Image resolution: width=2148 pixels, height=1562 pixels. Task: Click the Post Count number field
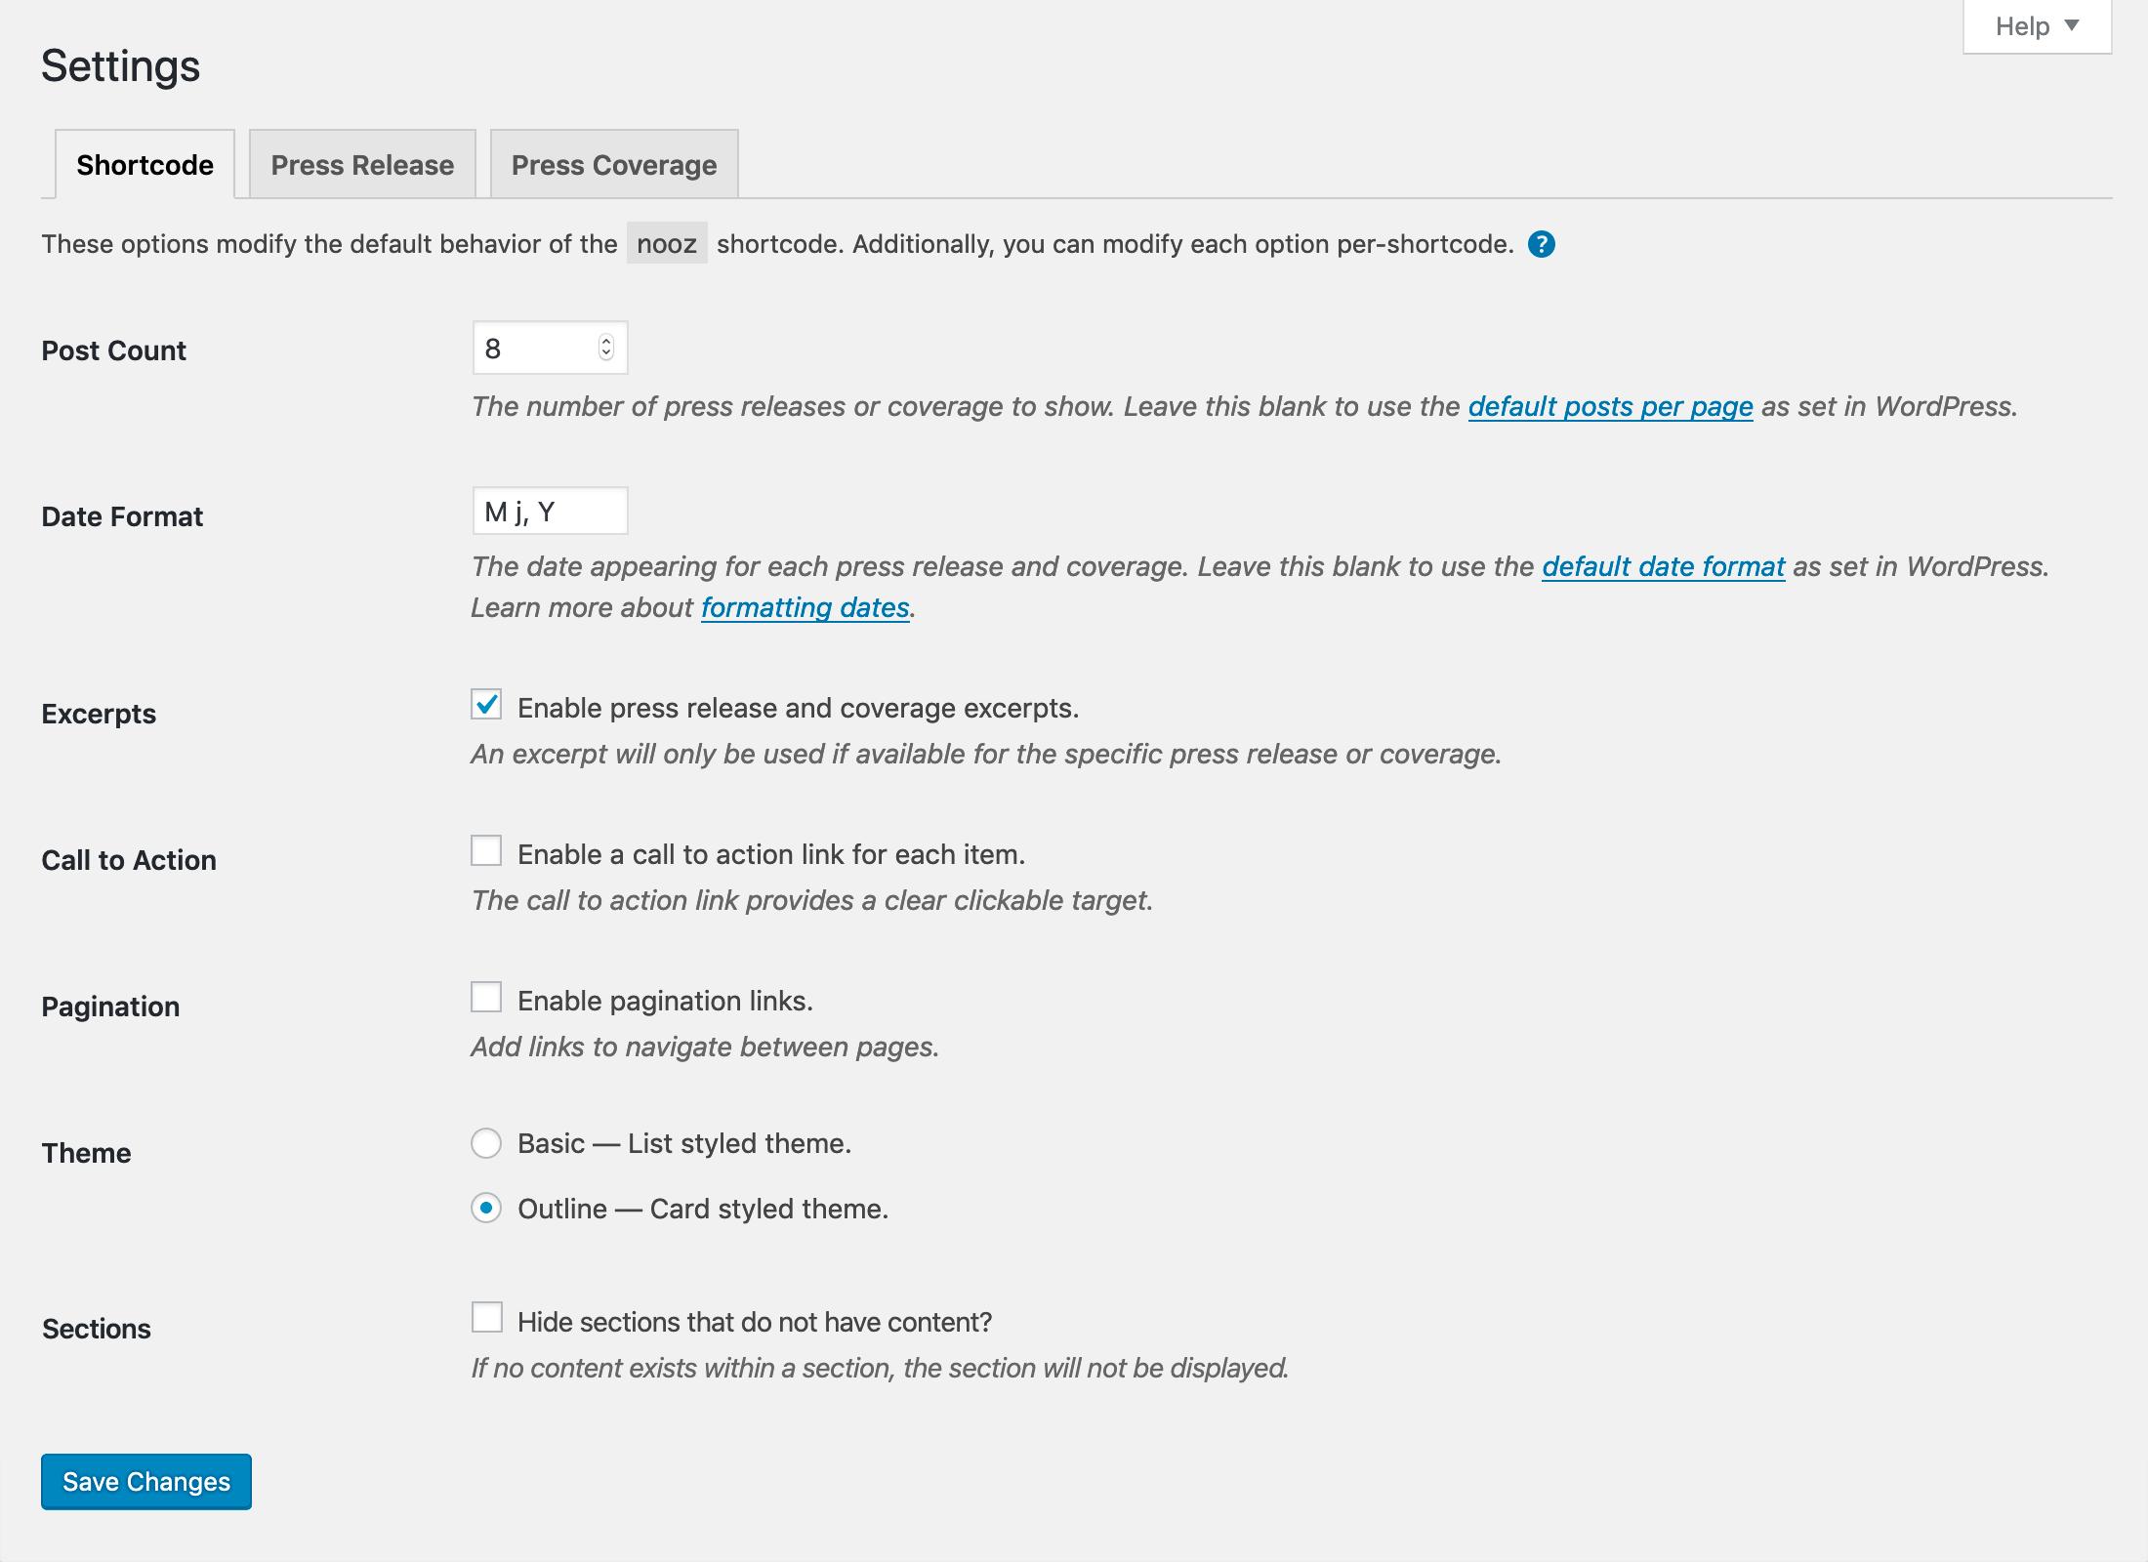click(550, 349)
